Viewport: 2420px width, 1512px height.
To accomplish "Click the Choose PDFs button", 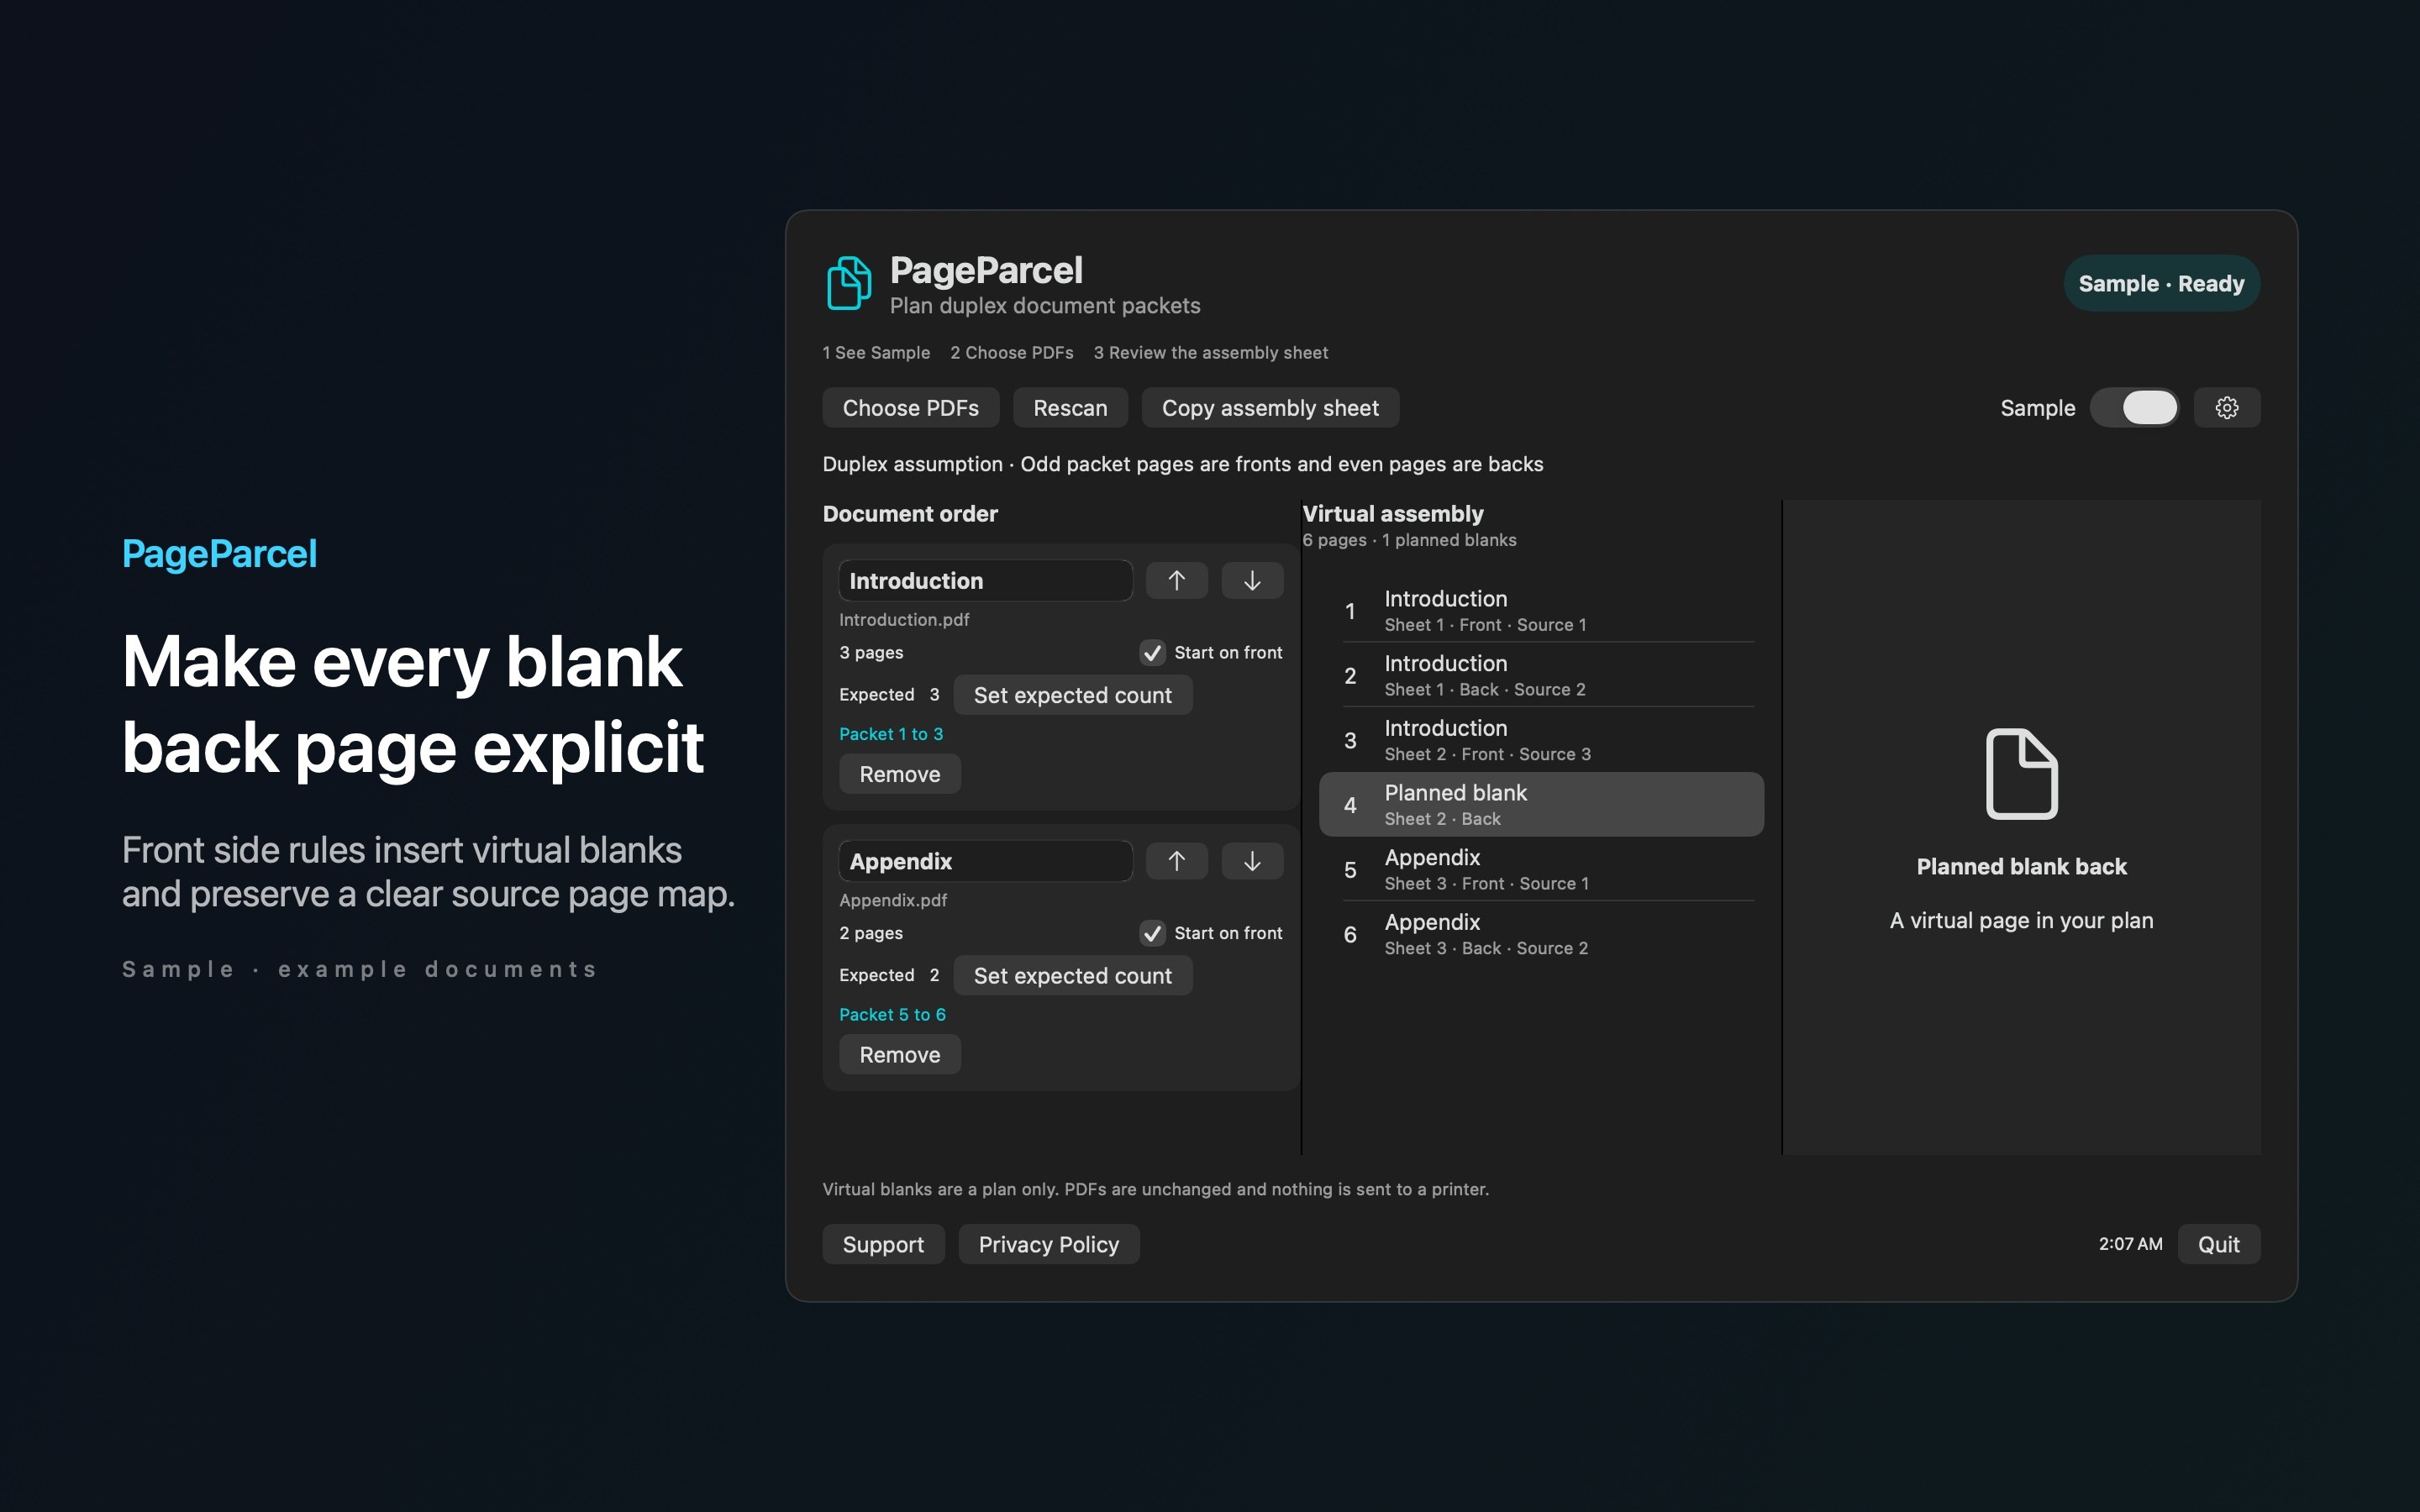I will coord(910,407).
